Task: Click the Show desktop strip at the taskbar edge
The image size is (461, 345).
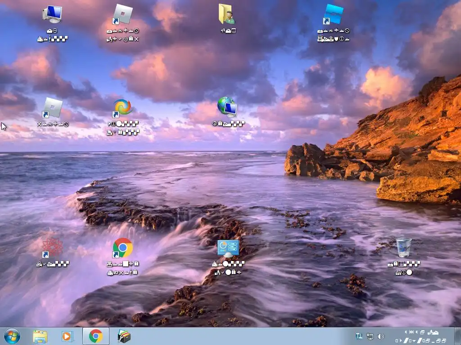Action: point(457,336)
